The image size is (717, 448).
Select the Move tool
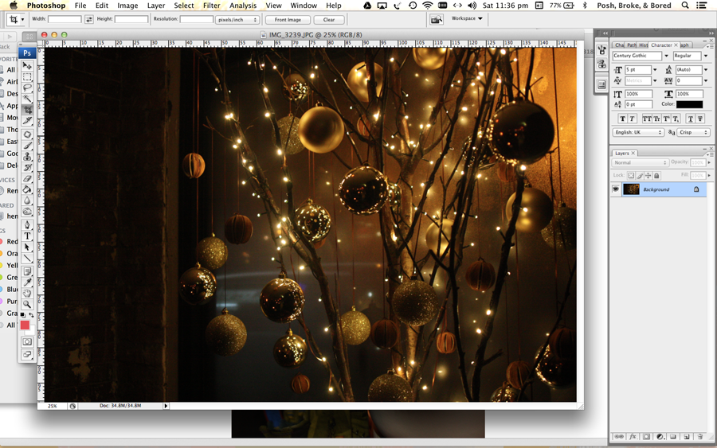point(27,65)
